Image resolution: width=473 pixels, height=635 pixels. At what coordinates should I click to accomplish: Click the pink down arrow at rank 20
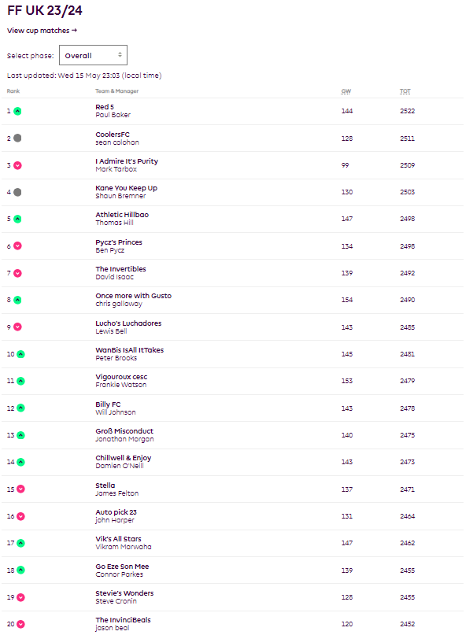click(x=20, y=624)
